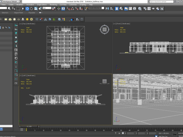
Task: Click the Mirror tool
Action: tap(107, 8)
